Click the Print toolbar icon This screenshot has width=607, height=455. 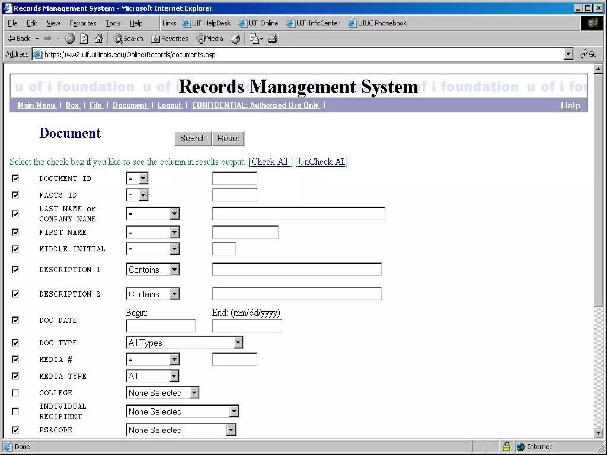point(273,39)
